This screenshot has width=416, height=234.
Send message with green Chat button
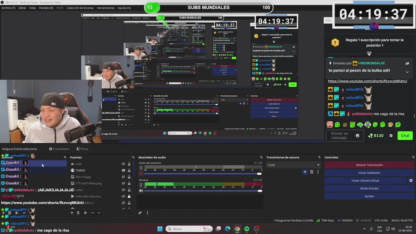click(405, 136)
